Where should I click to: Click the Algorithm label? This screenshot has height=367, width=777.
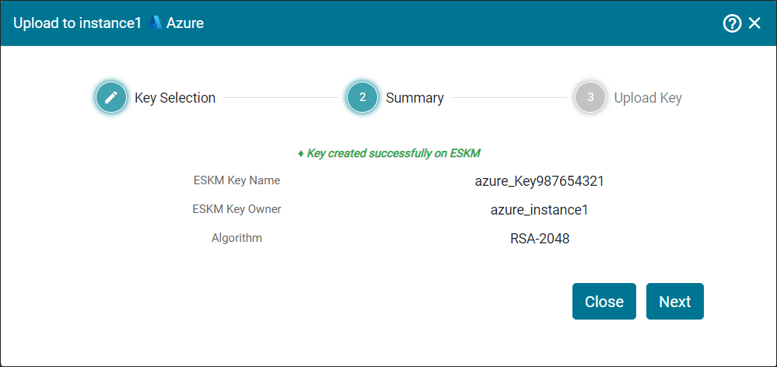(x=237, y=238)
